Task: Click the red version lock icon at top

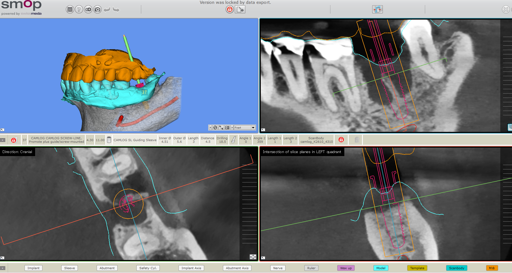Action: tap(230, 10)
